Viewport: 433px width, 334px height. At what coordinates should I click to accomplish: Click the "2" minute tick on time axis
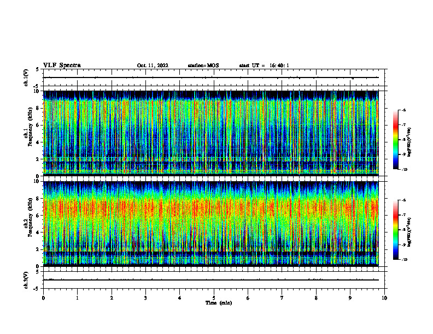click(x=112, y=298)
